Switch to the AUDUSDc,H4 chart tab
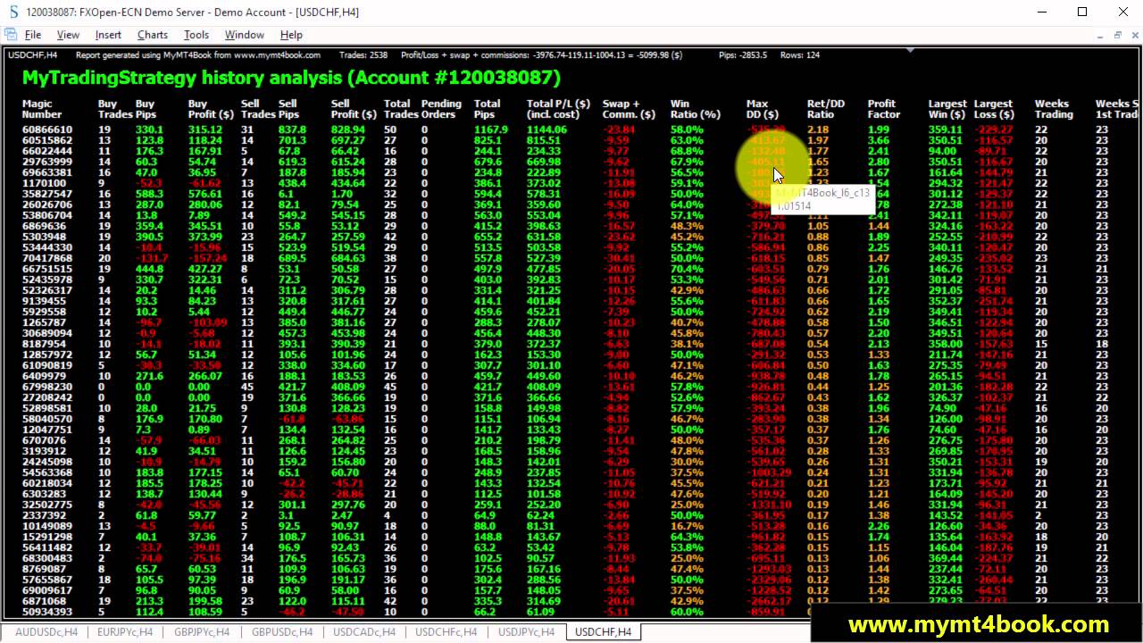 [x=45, y=632]
